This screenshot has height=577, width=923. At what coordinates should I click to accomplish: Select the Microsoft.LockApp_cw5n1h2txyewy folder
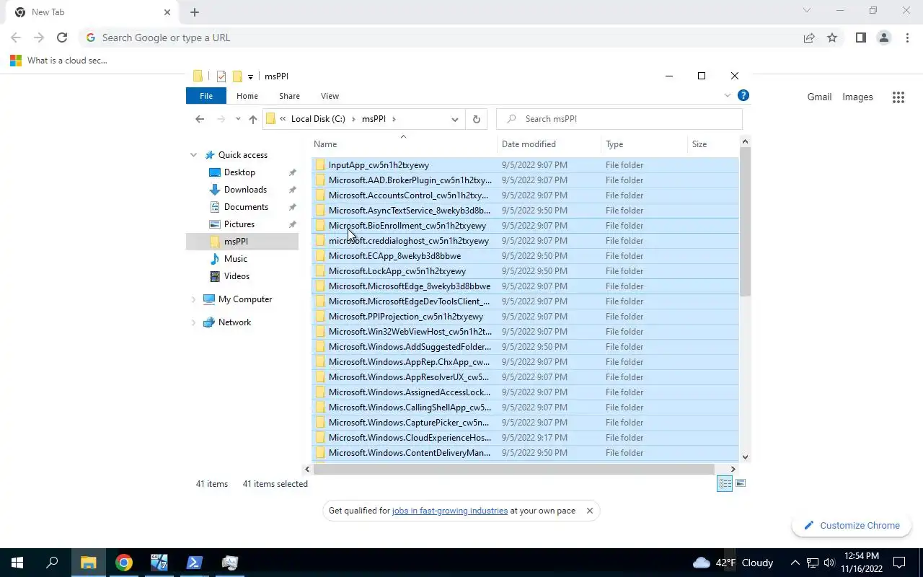coord(525,271)
